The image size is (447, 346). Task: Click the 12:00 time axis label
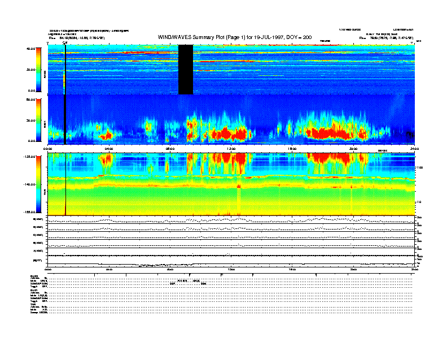click(x=231, y=148)
